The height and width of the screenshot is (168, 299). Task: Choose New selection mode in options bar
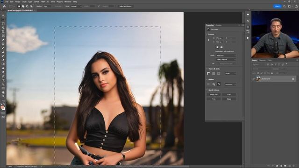pos(19,6)
